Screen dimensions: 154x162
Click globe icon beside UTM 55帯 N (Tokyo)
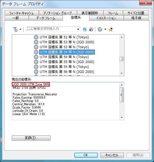36,67
